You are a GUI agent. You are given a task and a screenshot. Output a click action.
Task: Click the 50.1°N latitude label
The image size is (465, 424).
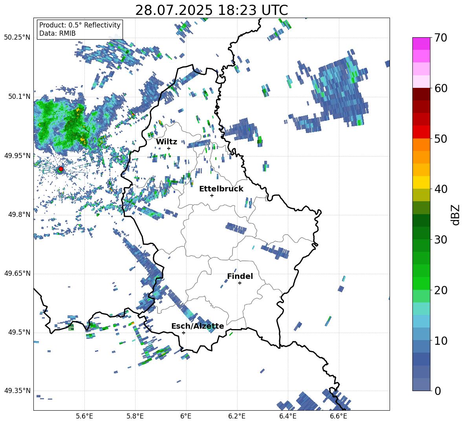tap(19, 96)
